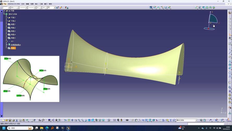
Task: Click the Normal View icon
Action: tap(86, 120)
